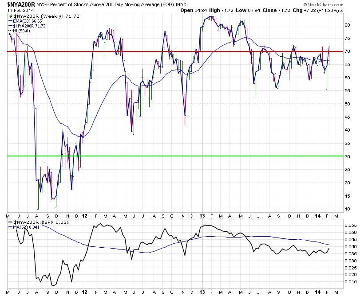This screenshot has height=296, width=364.
Task: Click the 35 label on the price axis
Action: click(x=347, y=143)
